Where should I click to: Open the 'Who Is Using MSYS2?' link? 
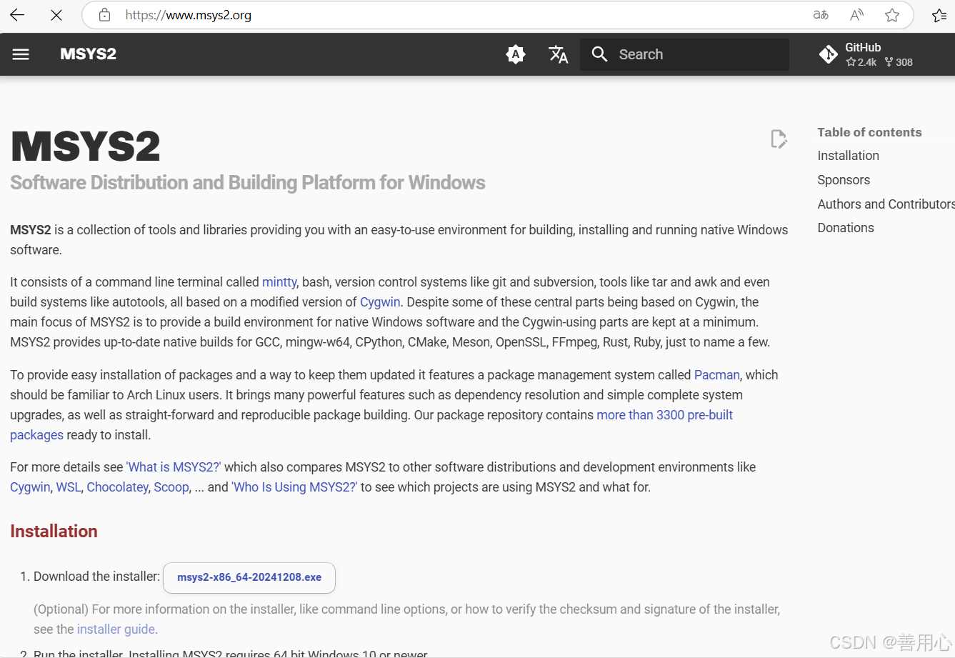click(294, 487)
